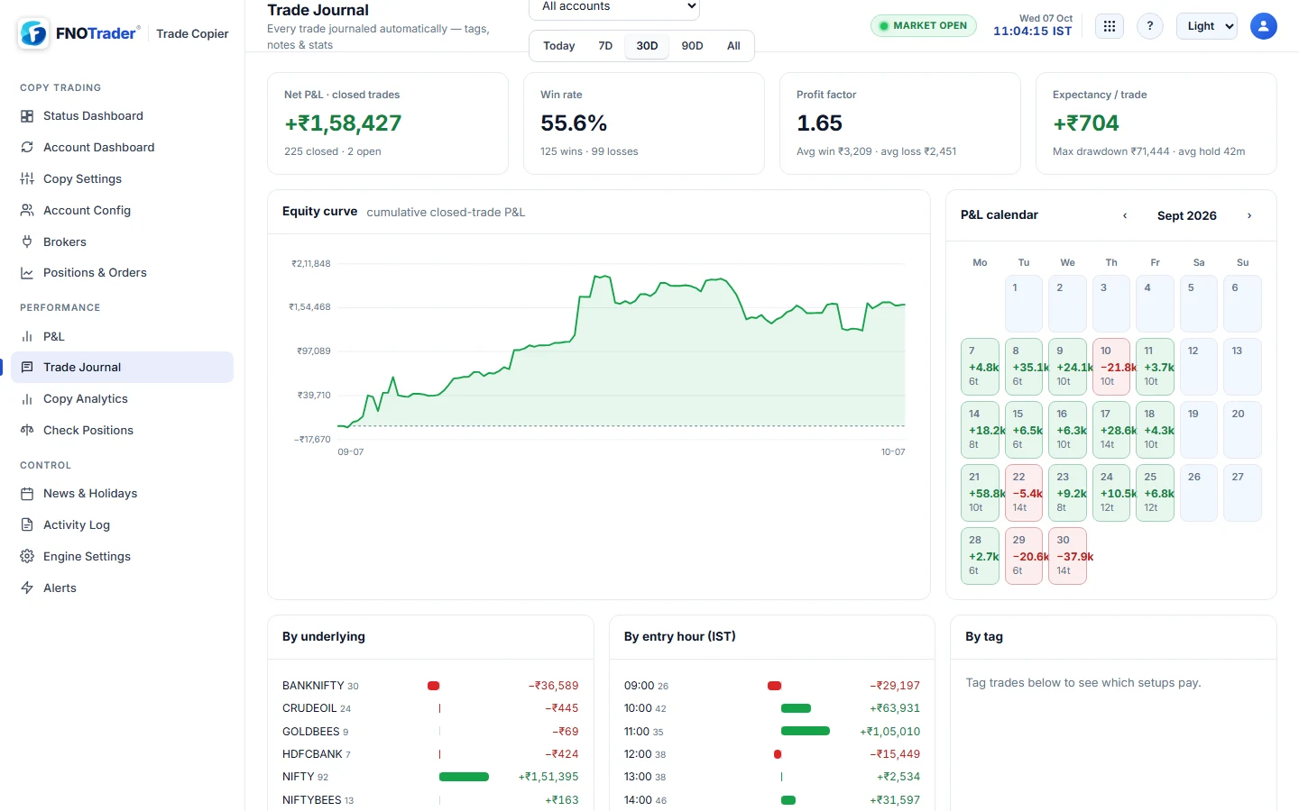The image size is (1299, 811).
Task: Click the 09:00 entry hour row
Action: click(x=772, y=686)
